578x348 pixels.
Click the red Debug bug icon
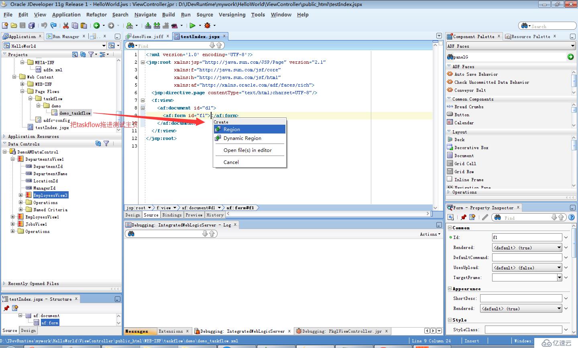207,26
